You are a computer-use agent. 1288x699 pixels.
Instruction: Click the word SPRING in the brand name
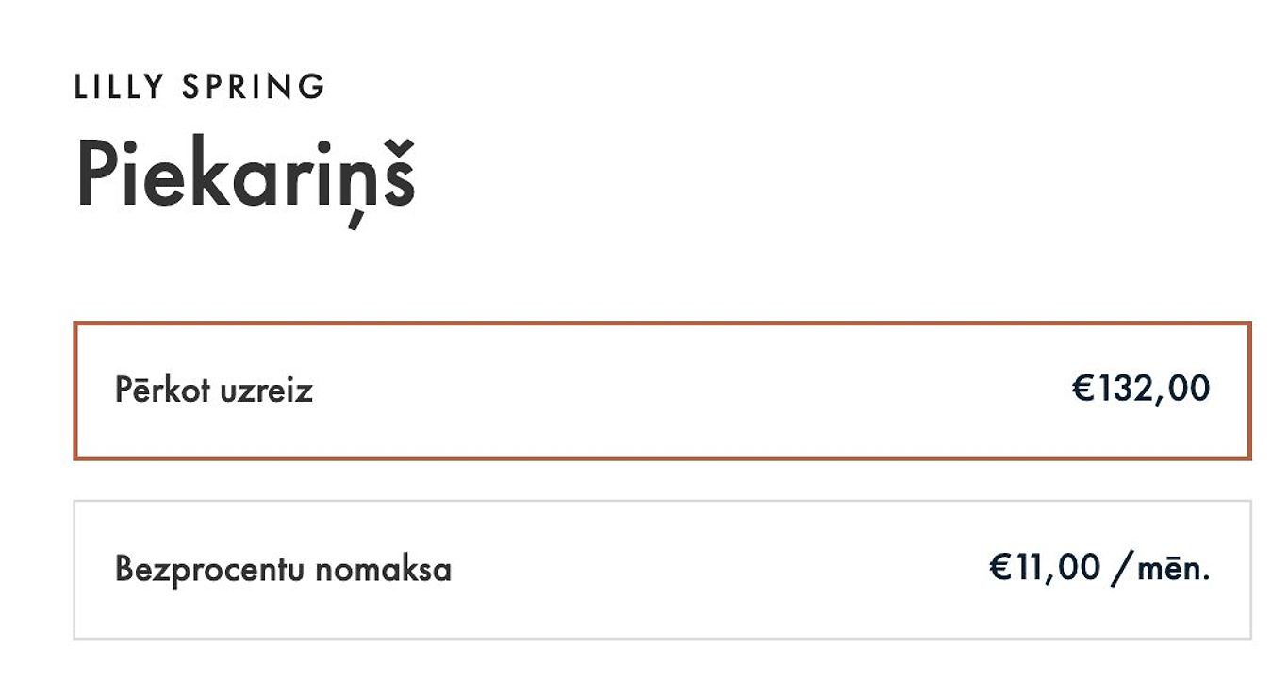click(253, 87)
